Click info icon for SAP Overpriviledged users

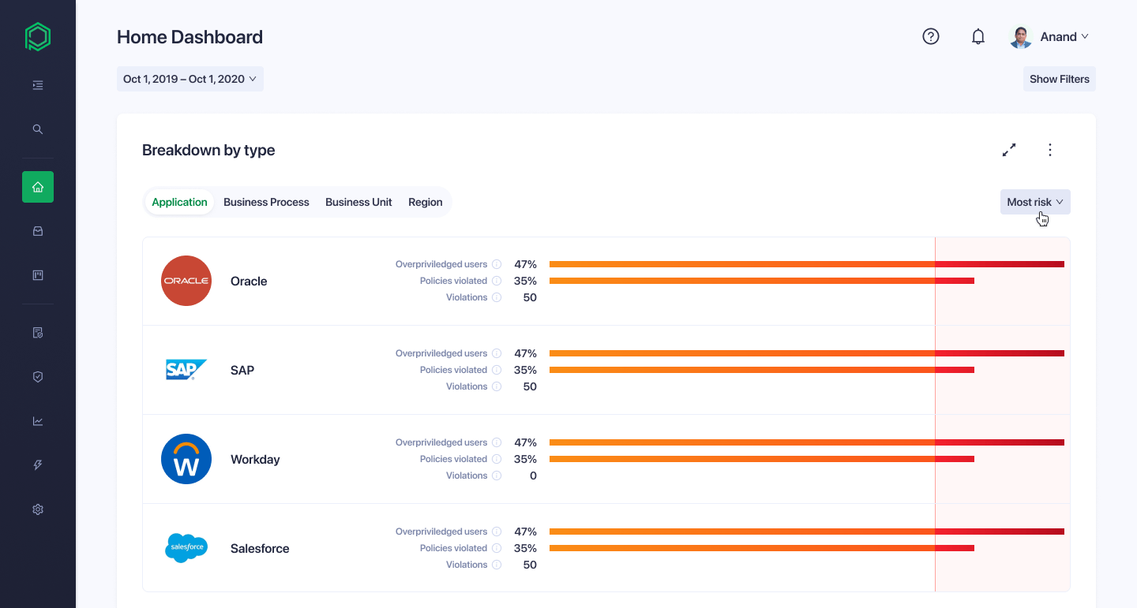point(497,353)
